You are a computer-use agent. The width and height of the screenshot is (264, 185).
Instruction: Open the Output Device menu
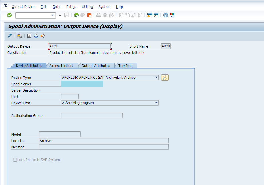[x=23, y=7]
